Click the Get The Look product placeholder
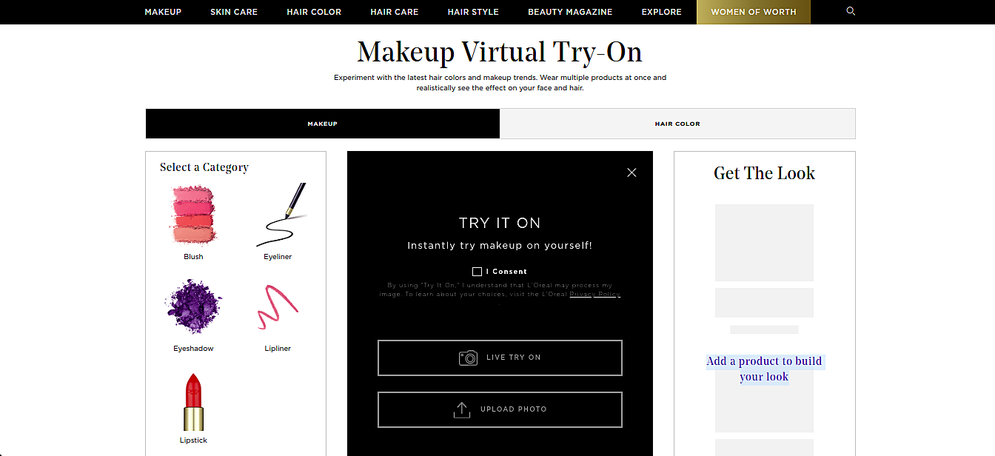This screenshot has width=995, height=456. tap(764, 243)
